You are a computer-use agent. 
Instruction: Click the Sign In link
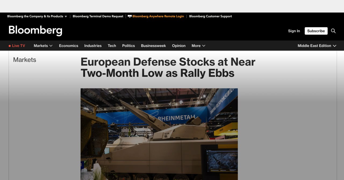tap(294, 31)
